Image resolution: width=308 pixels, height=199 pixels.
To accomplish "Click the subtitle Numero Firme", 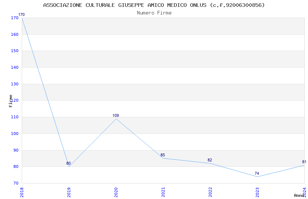I will tap(154, 13).
